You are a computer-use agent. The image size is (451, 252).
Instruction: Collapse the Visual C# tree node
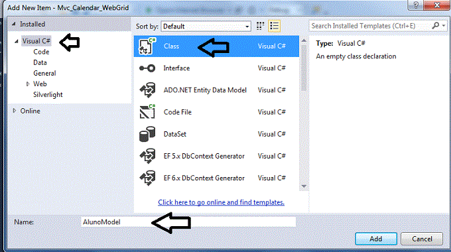coord(17,41)
